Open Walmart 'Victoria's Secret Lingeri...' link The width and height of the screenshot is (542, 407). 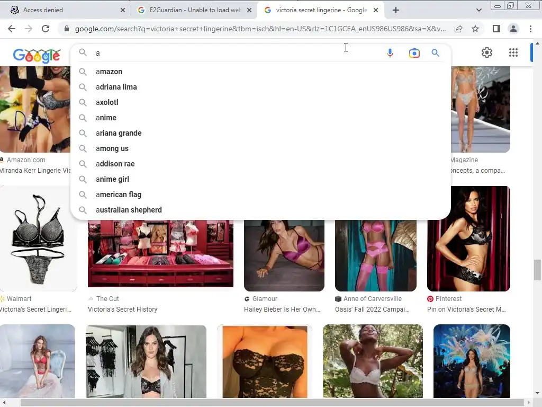pyautogui.click(x=35, y=309)
